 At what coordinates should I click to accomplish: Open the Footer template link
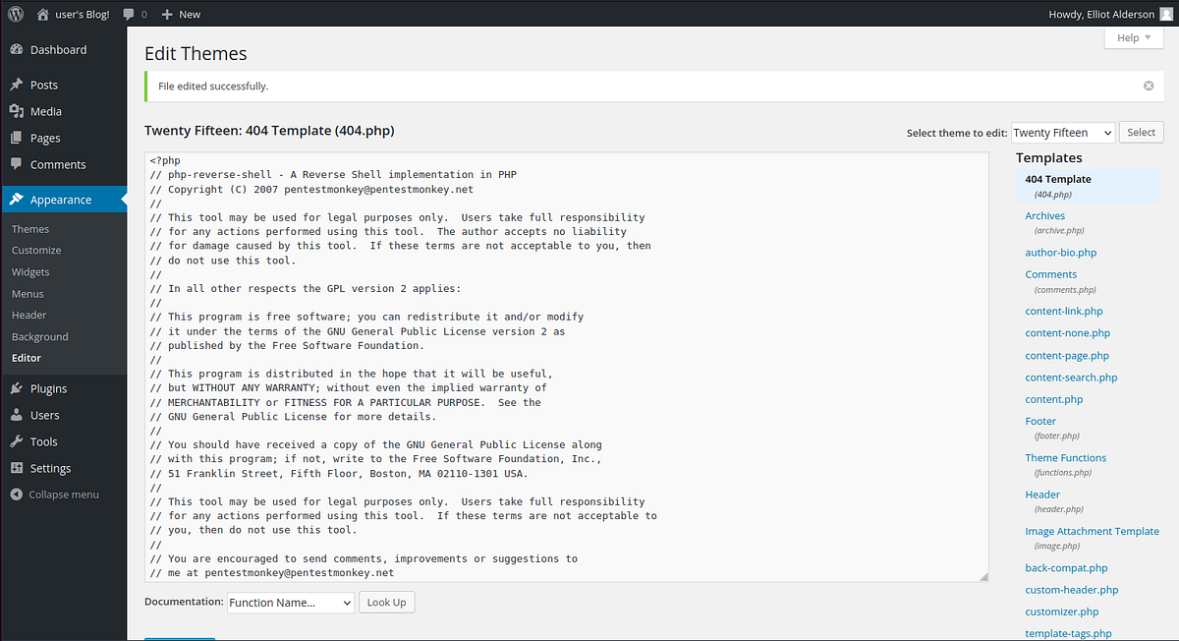pyautogui.click(x=1040, y=422)
